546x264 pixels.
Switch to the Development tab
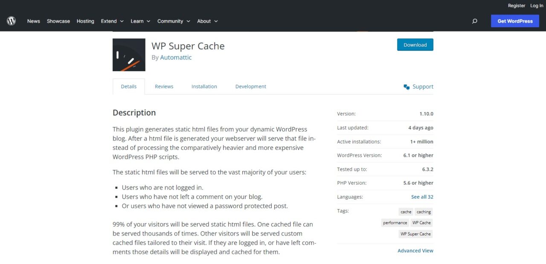(x=251, y=86)
